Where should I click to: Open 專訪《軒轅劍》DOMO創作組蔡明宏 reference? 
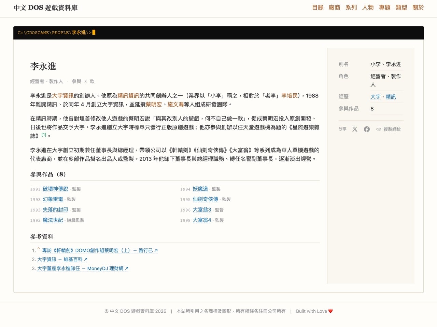pyautogui.click(x=100, y=250)
